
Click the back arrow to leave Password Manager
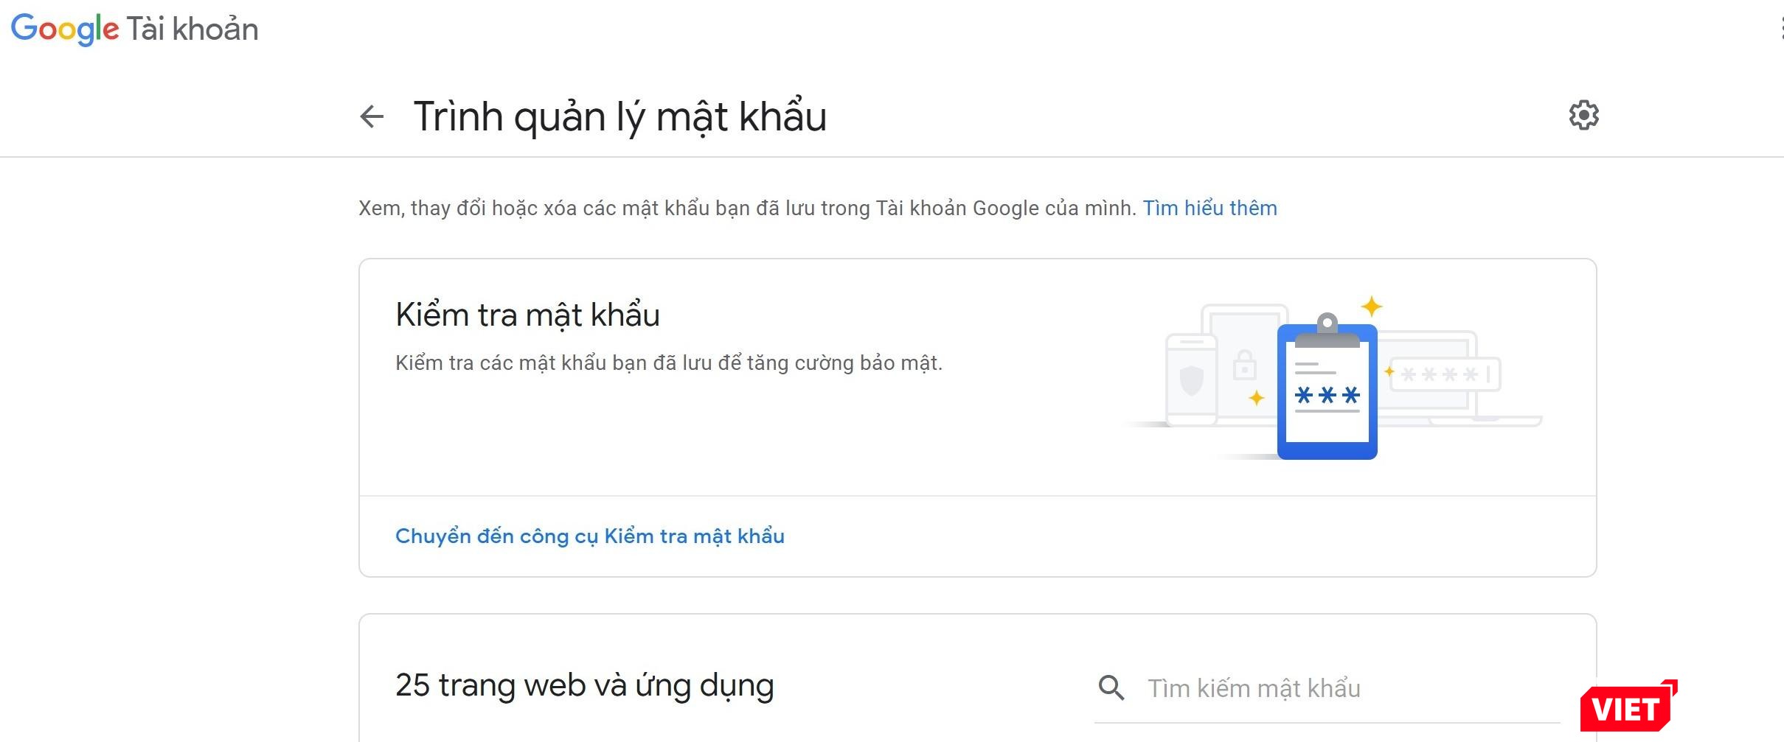[371, 115]
